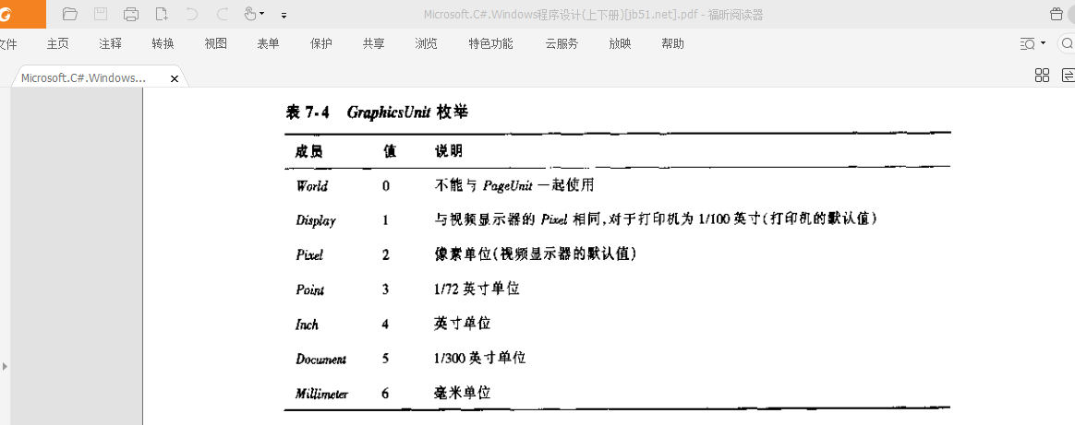Click the Display row description text
Screen dimensions: 1075x425
tap(657, 219)
